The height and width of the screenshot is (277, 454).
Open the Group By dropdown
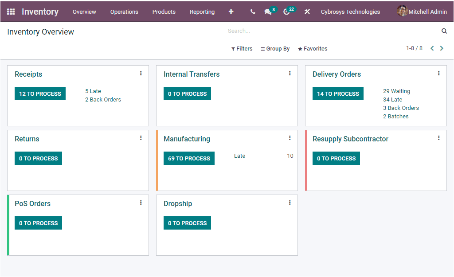275,48
